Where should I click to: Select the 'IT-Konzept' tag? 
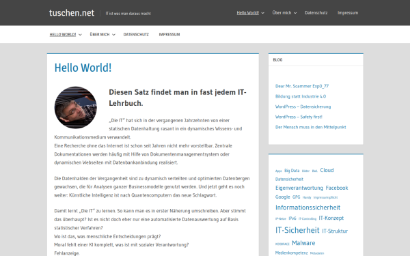click(x=331, y=218)
